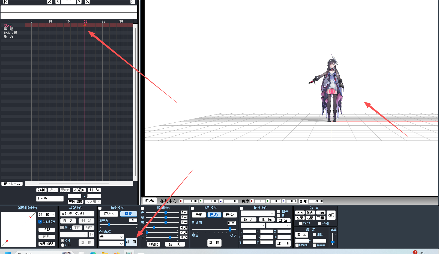
Task: Select 模式2 self-shadow mode
Action: (230, 215)
